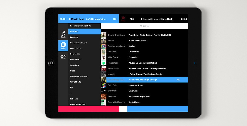Click the right deck 123 BPM value
This screenshot has height=126, width=247.
pos(132,19)
